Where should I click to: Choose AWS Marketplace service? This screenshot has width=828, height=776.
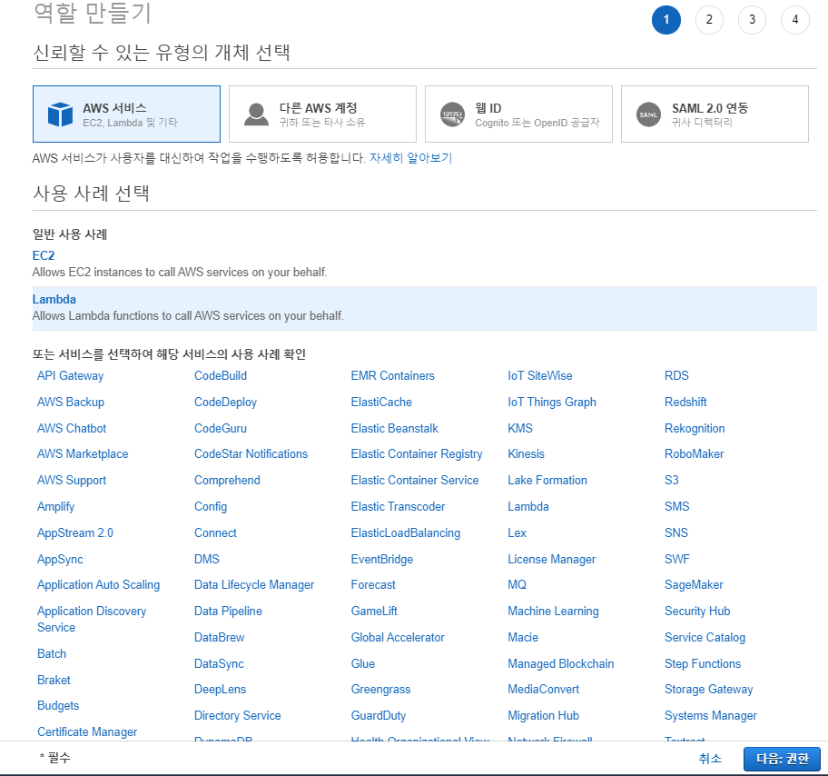click(x=83, y=454)
